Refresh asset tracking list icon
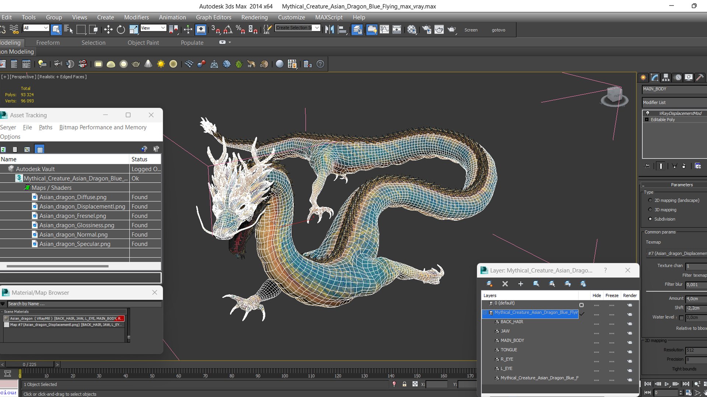Screen dimensions: 707x397 click(x=3, y=149)
